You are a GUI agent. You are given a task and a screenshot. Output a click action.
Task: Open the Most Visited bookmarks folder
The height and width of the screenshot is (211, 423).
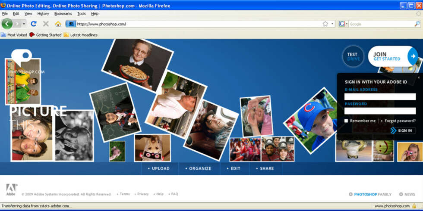point(14,35)
